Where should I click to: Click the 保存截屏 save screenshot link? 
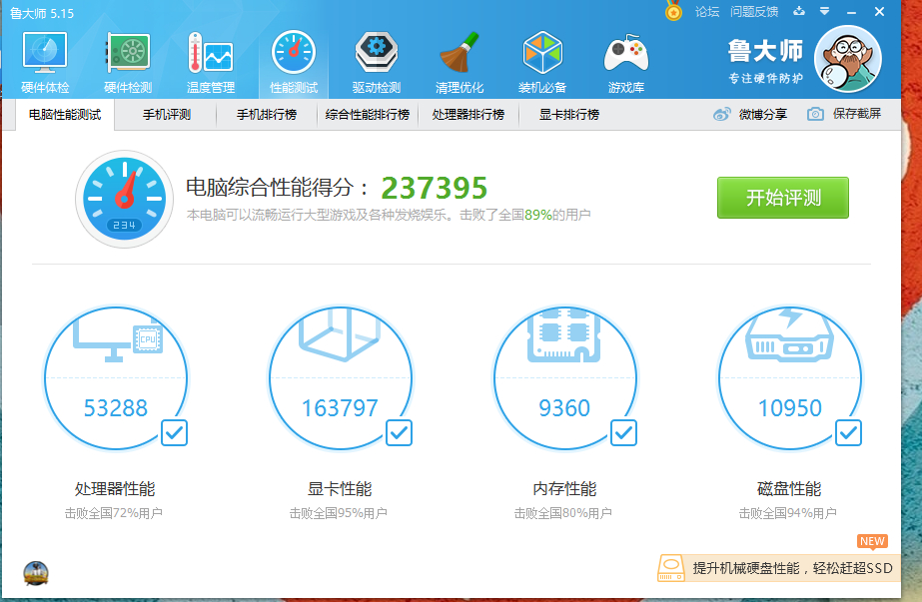pyautogui.click(x=857, y=114)
